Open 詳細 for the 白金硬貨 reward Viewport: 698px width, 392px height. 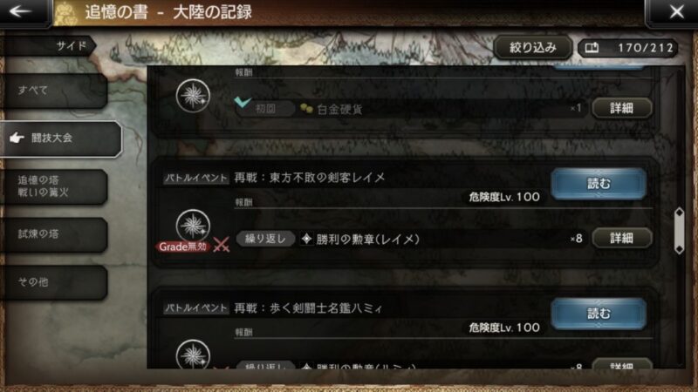pos(622,108)
